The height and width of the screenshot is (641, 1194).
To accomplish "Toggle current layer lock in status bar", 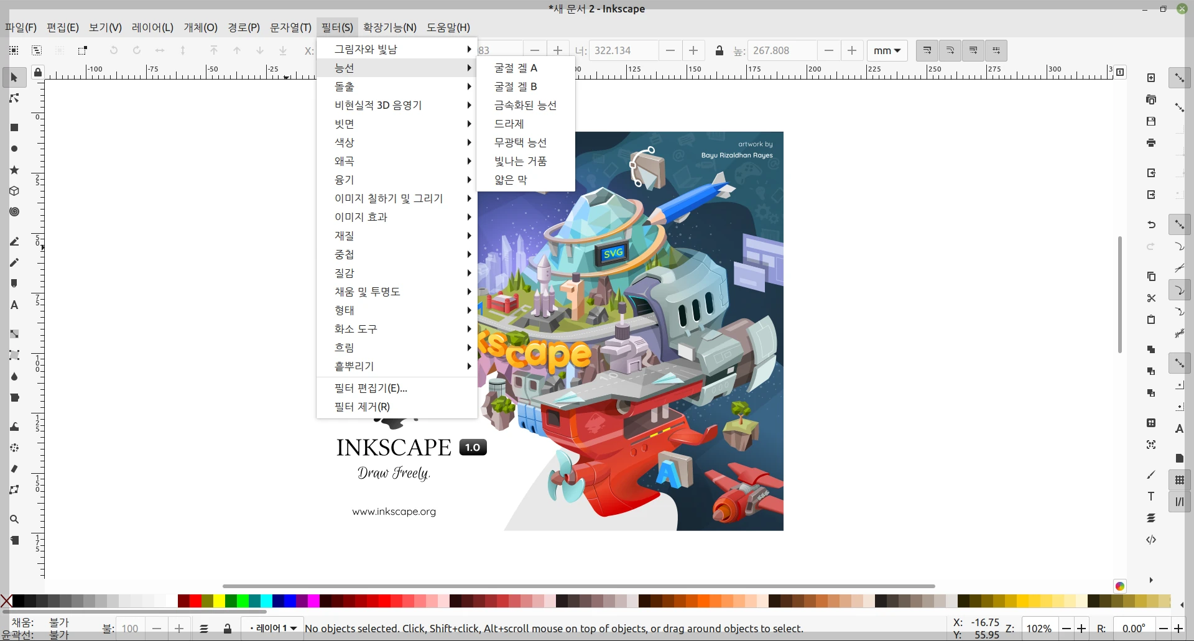I will click(x=228, y=629).
